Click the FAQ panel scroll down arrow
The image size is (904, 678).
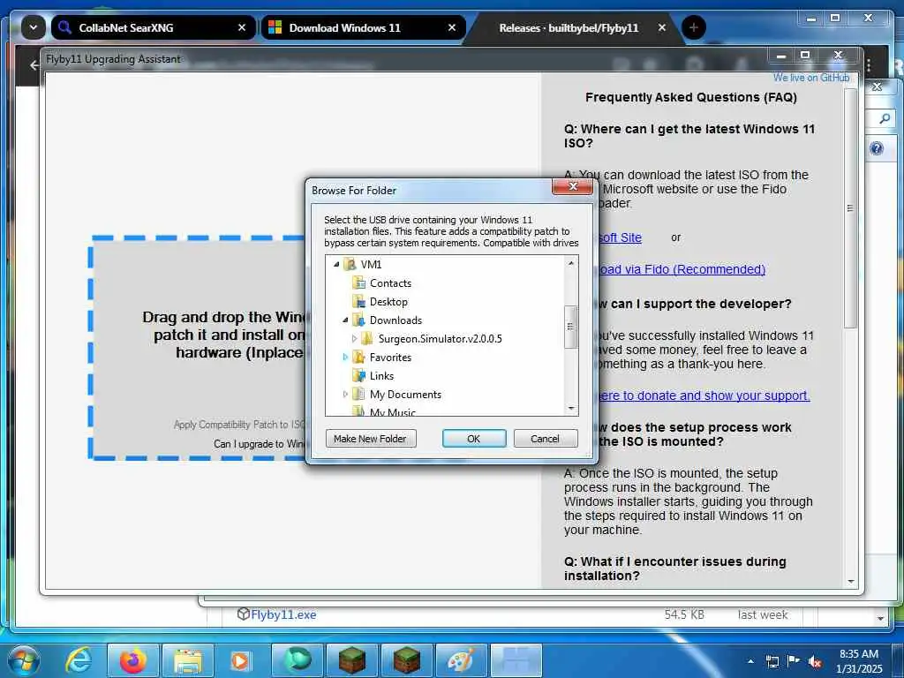(x=851, y=582)
